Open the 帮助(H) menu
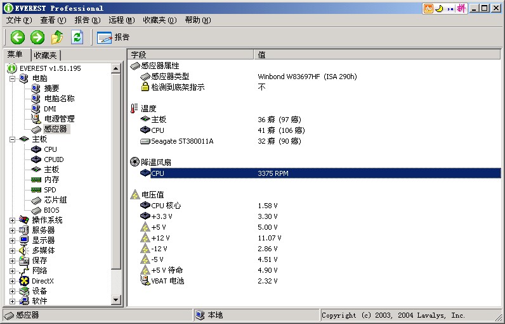Image resolution: width=505 pixels, height=324 pixels. click(x=198, y=20)
